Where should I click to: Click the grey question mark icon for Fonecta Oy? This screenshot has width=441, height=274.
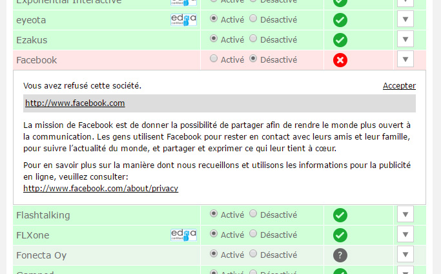click(x=340, y=255)
